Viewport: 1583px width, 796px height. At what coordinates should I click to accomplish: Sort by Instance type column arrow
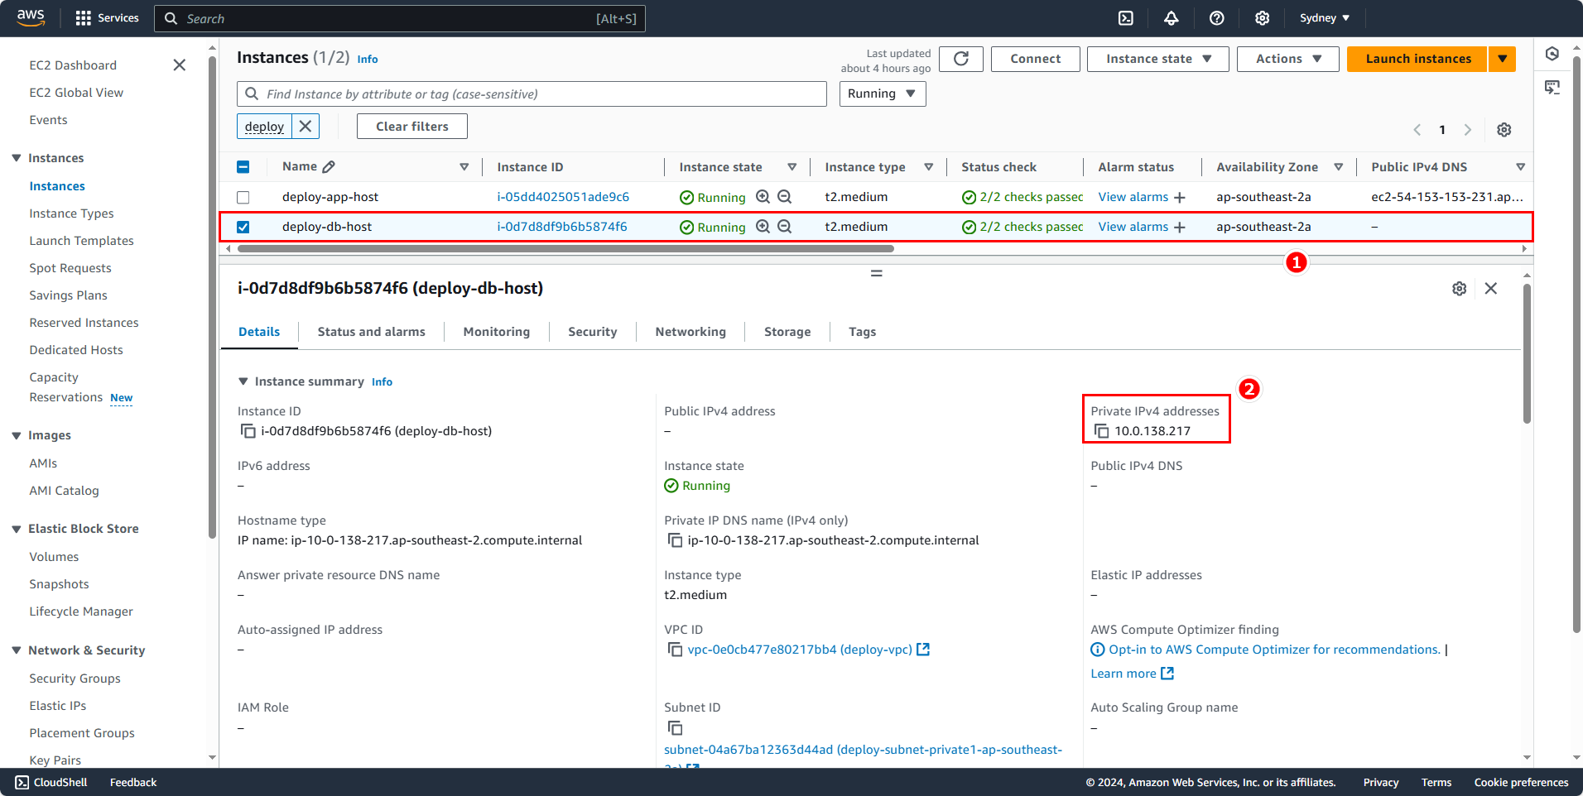pos(929,167)
